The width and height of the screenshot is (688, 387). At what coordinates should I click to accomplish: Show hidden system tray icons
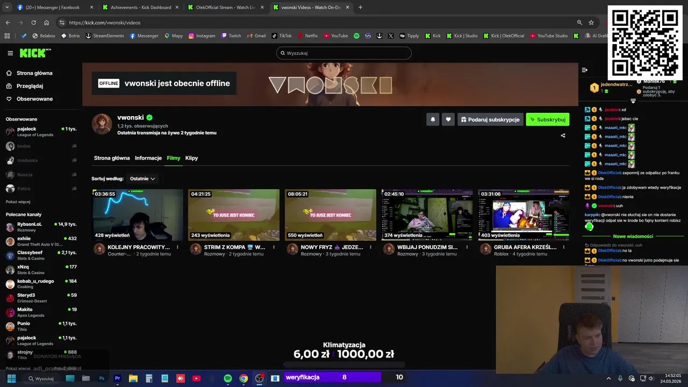coord(608,378)
